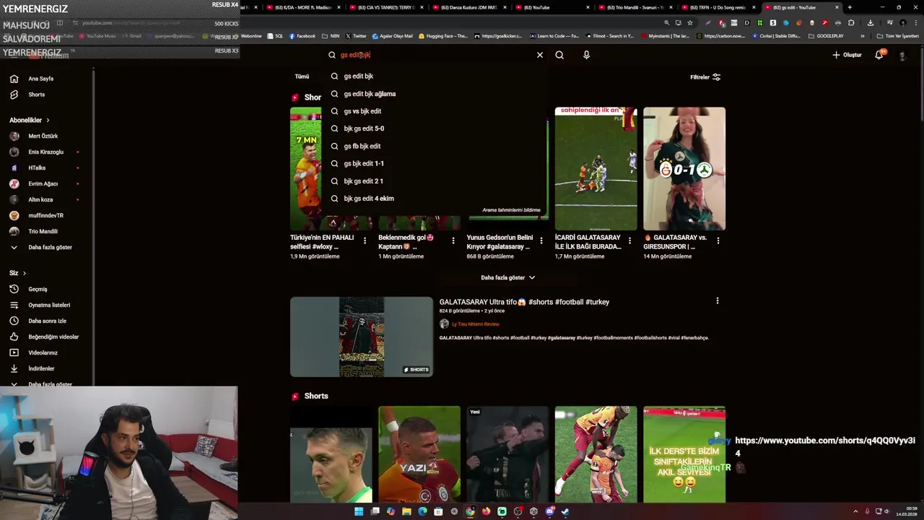Image resolution: width=924 pixels, height=520 pixels.
Task: Start voice search with the microphone icon
Action: point(586,55)
